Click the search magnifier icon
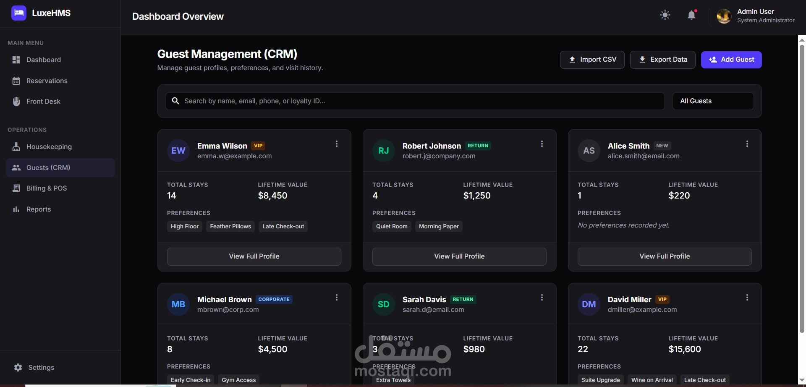This screenshot has width=806, height=387. click(x=176, y=101)
